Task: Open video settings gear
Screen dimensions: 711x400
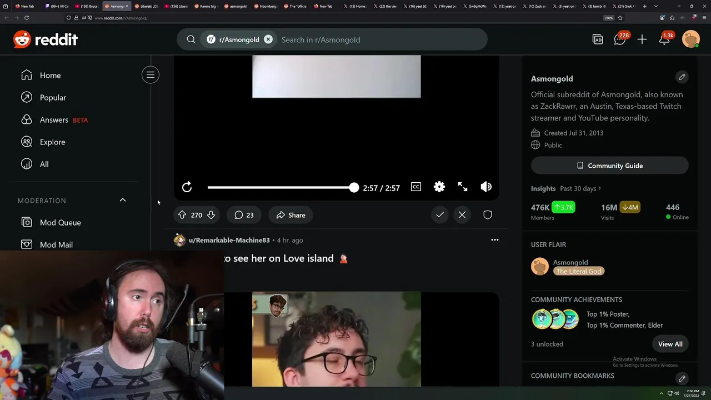Action: point(439,187)
